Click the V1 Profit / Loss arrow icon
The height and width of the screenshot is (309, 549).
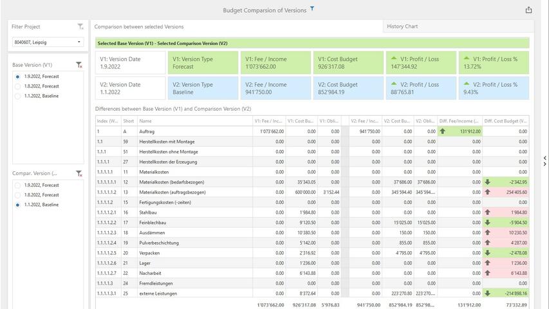point(394,59)
